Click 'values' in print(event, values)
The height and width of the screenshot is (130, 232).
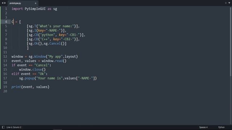click(42, 87)
